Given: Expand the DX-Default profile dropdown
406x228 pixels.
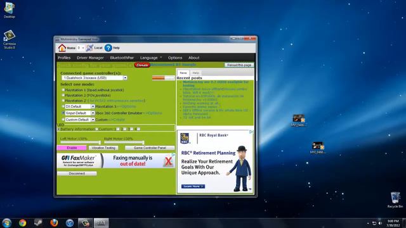Looking at the screenshot, I should [x=93, y=106].
